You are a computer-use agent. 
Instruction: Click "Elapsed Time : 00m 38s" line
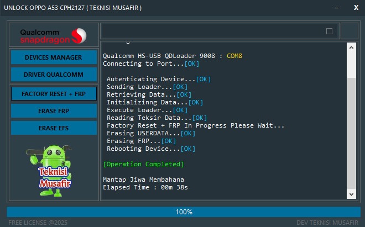pyautogui.click(x=145, y=187)
